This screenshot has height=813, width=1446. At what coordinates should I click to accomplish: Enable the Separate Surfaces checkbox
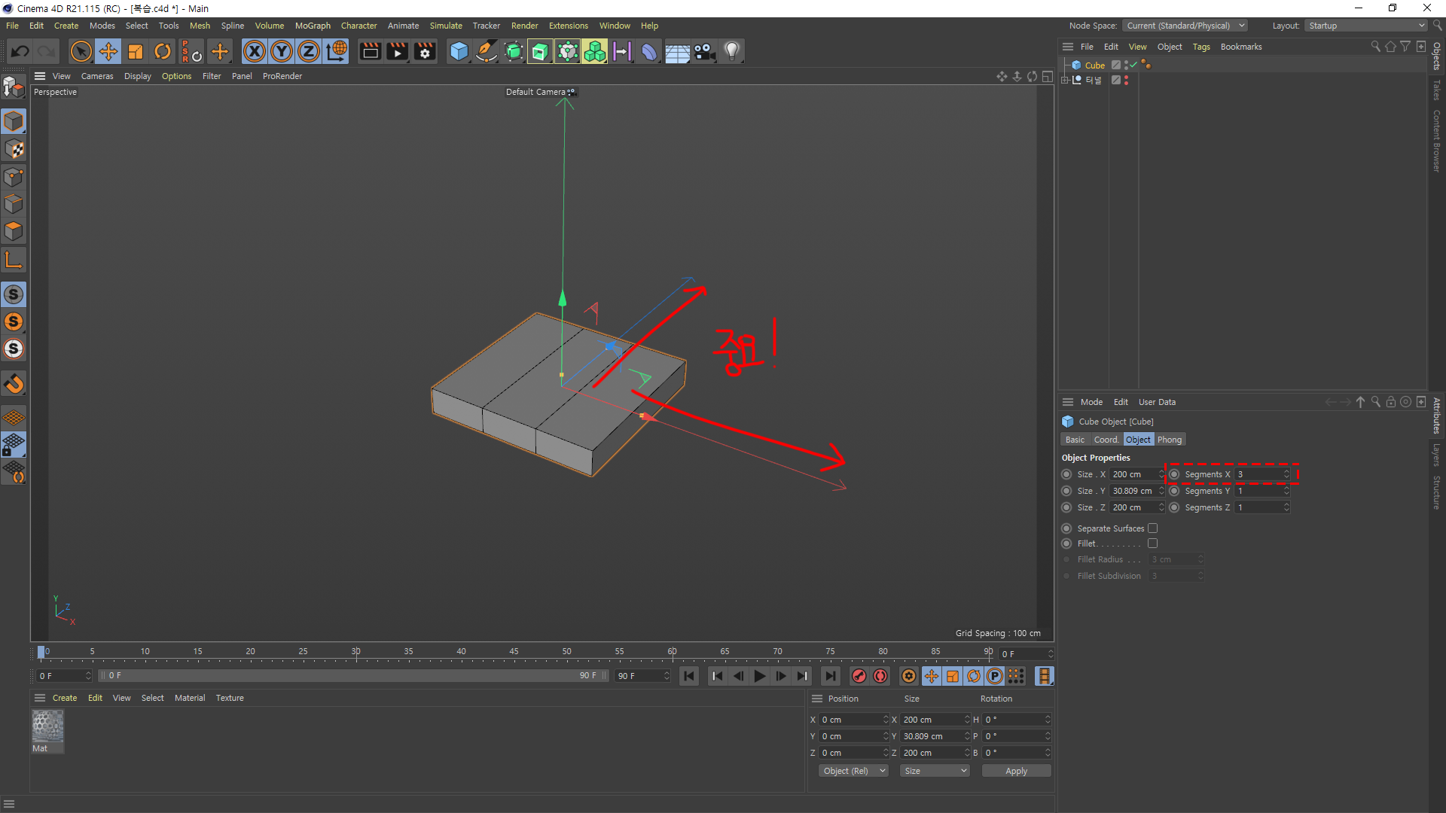(1152, 528)
